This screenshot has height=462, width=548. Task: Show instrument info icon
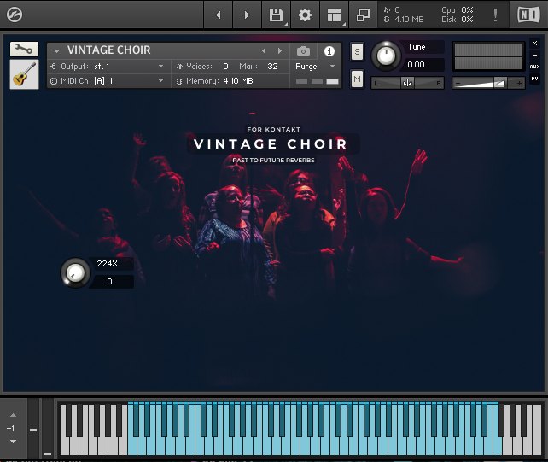329,51
